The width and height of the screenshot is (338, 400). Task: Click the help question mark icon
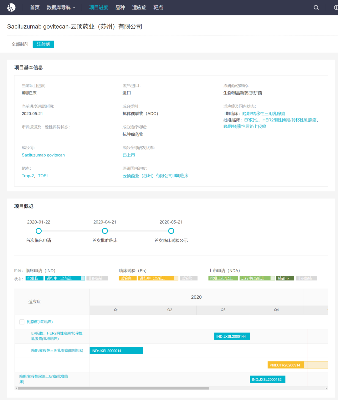tap(336, 8)
